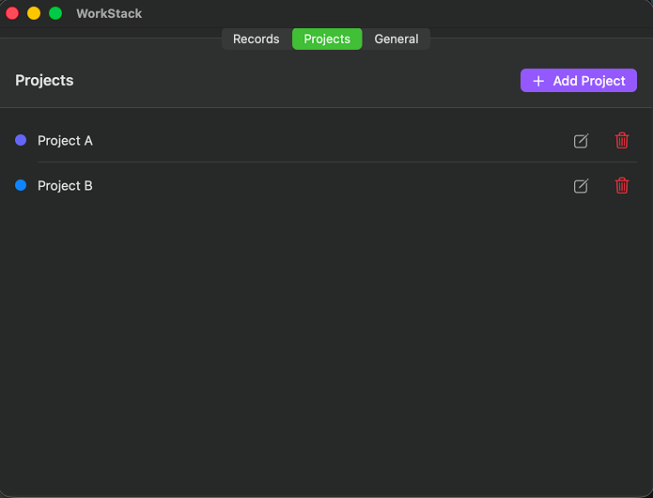Delete Project A using trash icon
Screen dimensions: 653x498
click(x=622, y=140)
